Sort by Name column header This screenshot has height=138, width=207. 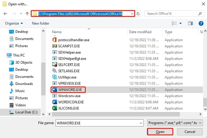coord(57,32)
